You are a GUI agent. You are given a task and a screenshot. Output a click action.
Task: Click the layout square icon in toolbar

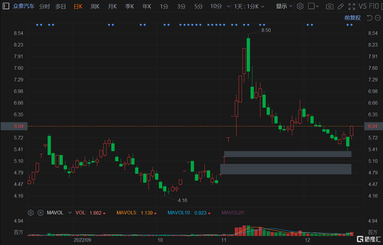tap(311, 6)
